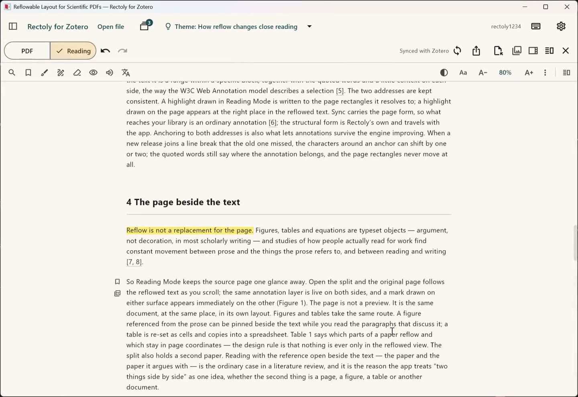Open the rectoly1234 account
The width and height of the screenshot is (578, 397).
click(506, 26)
